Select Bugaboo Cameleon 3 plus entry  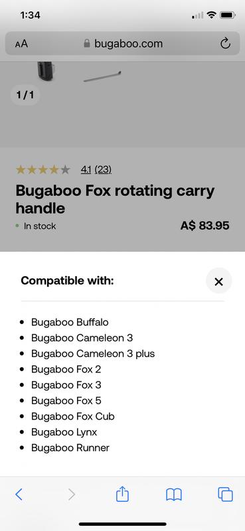tap(93, 354)
